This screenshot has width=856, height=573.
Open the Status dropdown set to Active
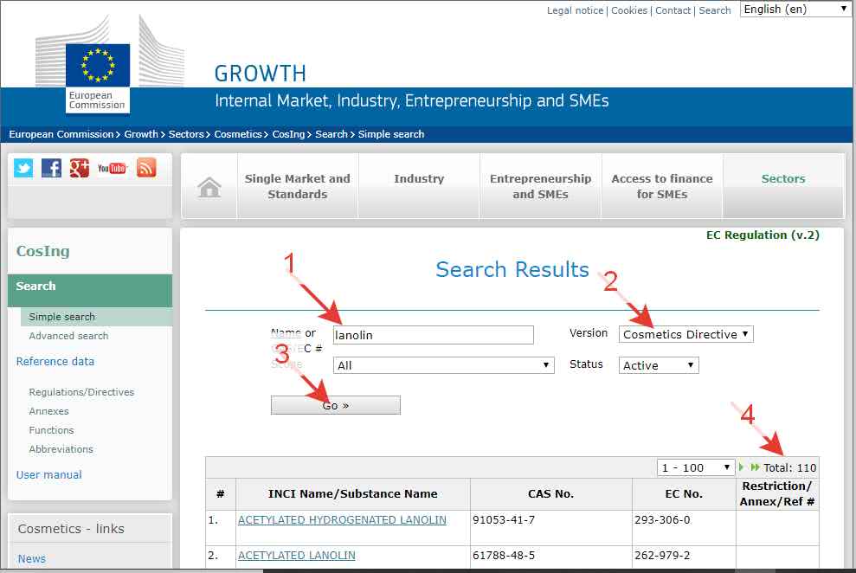point(658,365)
